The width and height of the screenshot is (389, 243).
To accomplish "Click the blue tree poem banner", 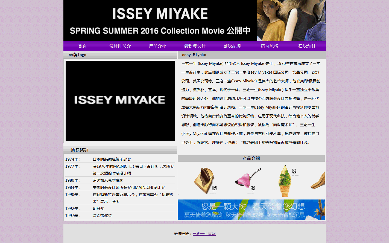I will 251,210.
